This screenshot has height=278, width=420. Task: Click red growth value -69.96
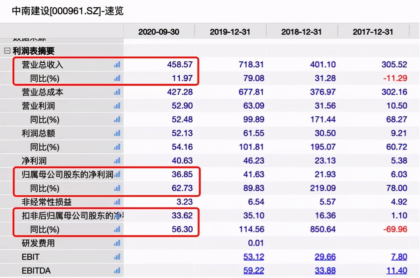395,229
